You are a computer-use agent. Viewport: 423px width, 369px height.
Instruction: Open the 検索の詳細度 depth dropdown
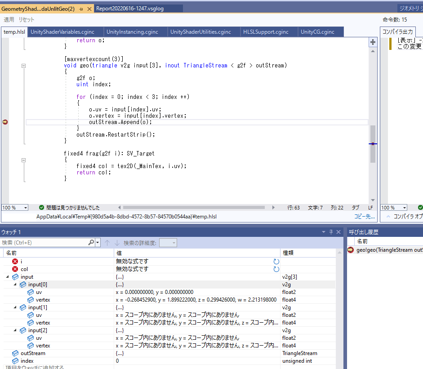click(x=168, y=243)
